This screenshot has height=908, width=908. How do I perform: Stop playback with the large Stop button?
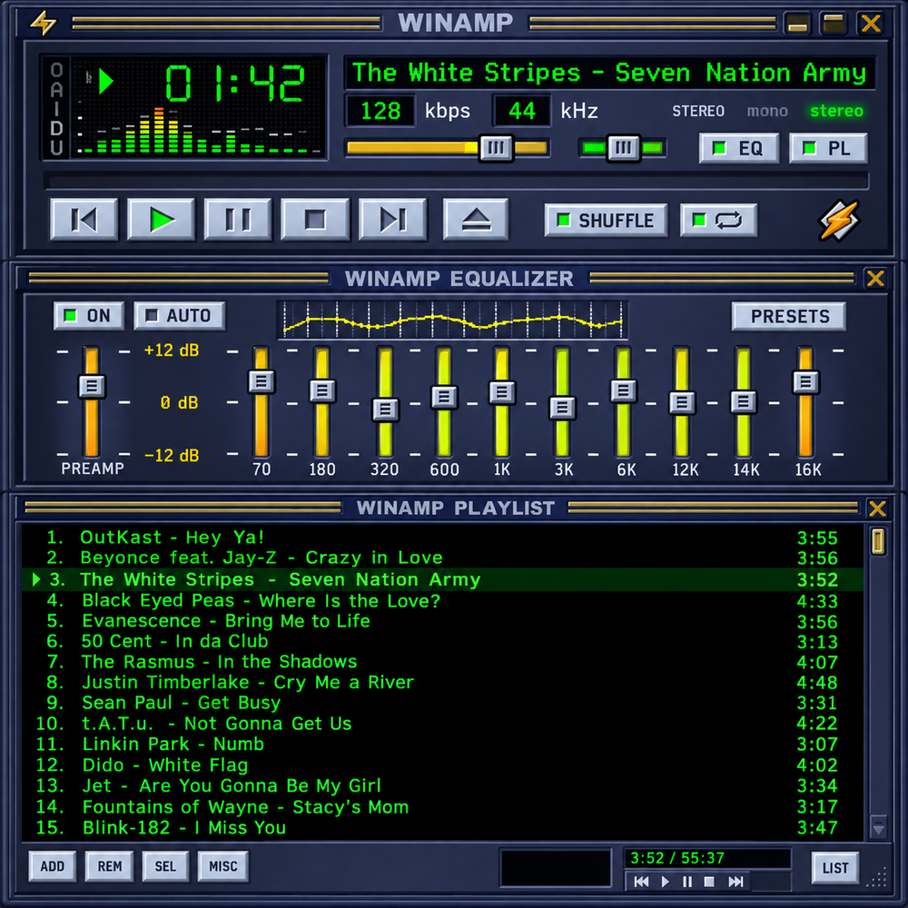pos(316,220)
